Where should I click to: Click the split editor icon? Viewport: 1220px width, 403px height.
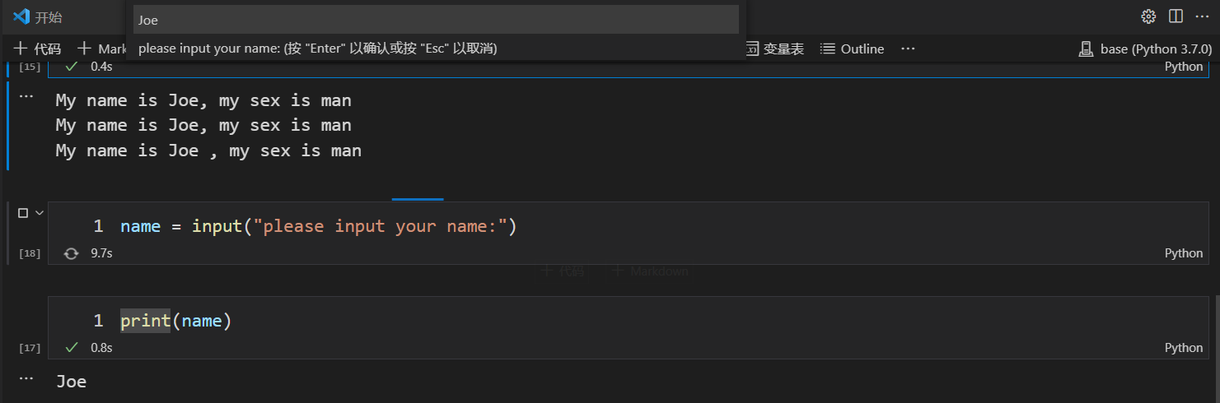pos(1176,16)
